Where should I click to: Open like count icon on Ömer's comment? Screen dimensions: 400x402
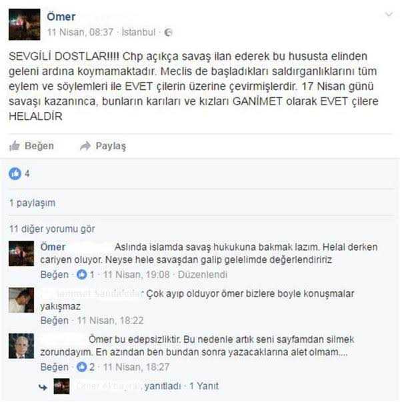point(82,275)
